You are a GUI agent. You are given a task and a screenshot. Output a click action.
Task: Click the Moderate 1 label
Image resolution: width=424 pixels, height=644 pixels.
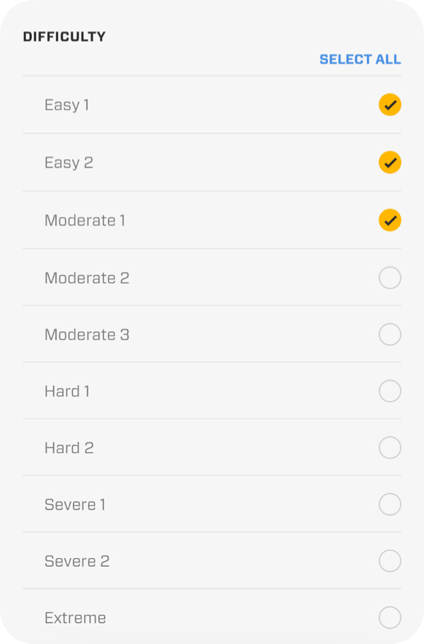tap(85, 221)
